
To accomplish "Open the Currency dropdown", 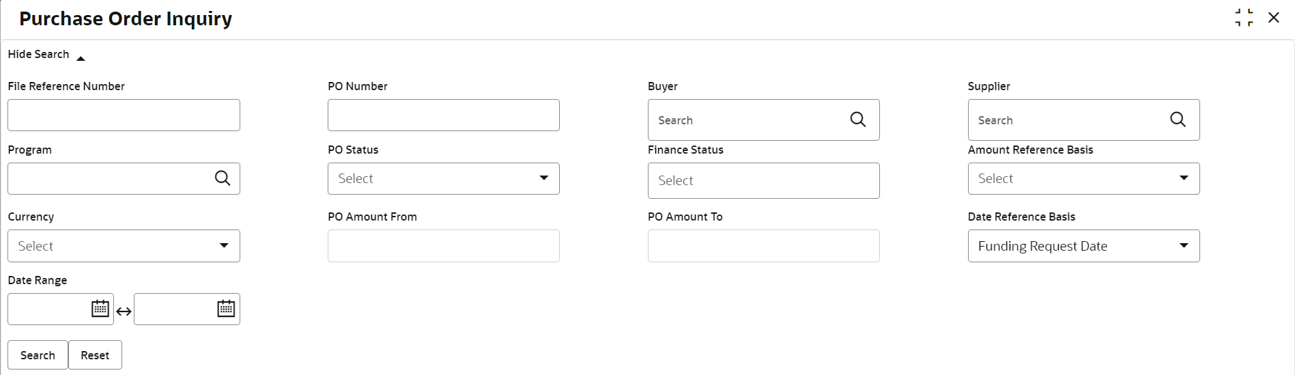I will (224, 246).
